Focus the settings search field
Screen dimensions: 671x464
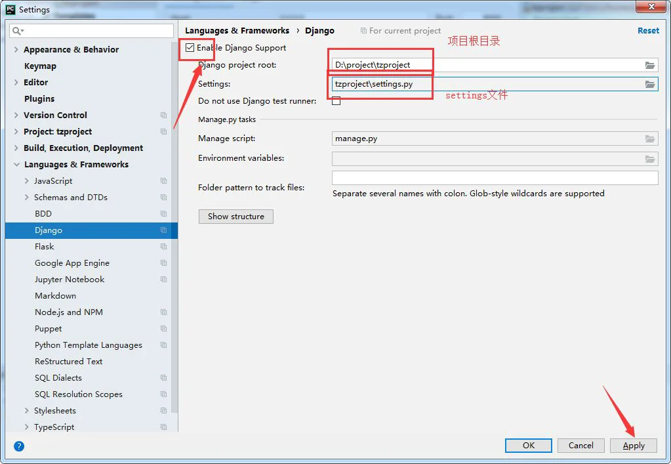coord(91,31)
